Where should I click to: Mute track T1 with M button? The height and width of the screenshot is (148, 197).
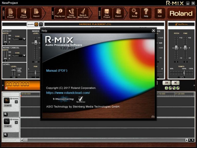pyautogui.click(x=16, y=102)
